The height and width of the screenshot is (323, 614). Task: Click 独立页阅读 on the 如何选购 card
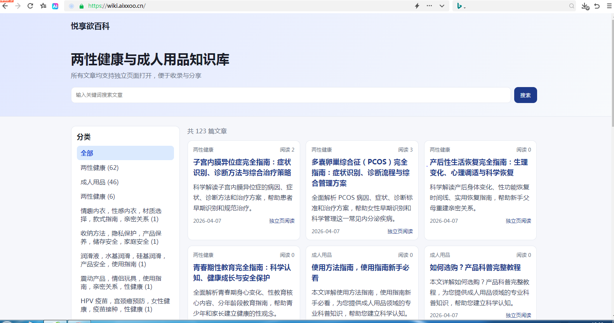[518, 315]
